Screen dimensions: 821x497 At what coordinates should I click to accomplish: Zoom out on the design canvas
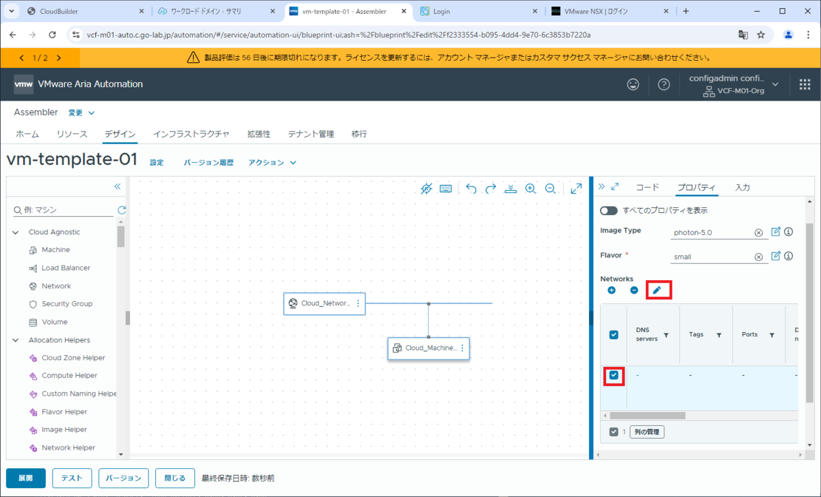[550, 188]
